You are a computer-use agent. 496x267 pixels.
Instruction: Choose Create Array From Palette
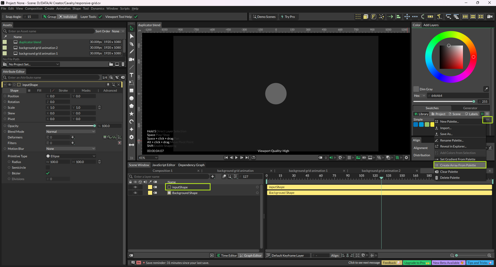coord(458,165)
